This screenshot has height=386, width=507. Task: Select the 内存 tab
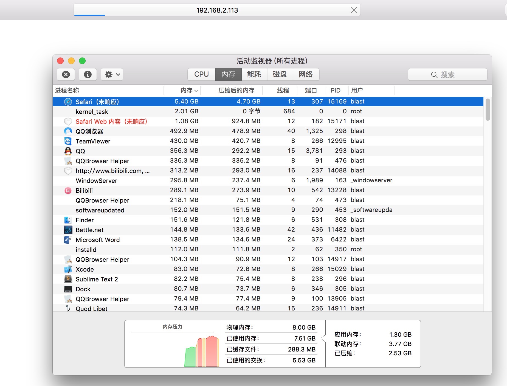(x=228, y=74)
